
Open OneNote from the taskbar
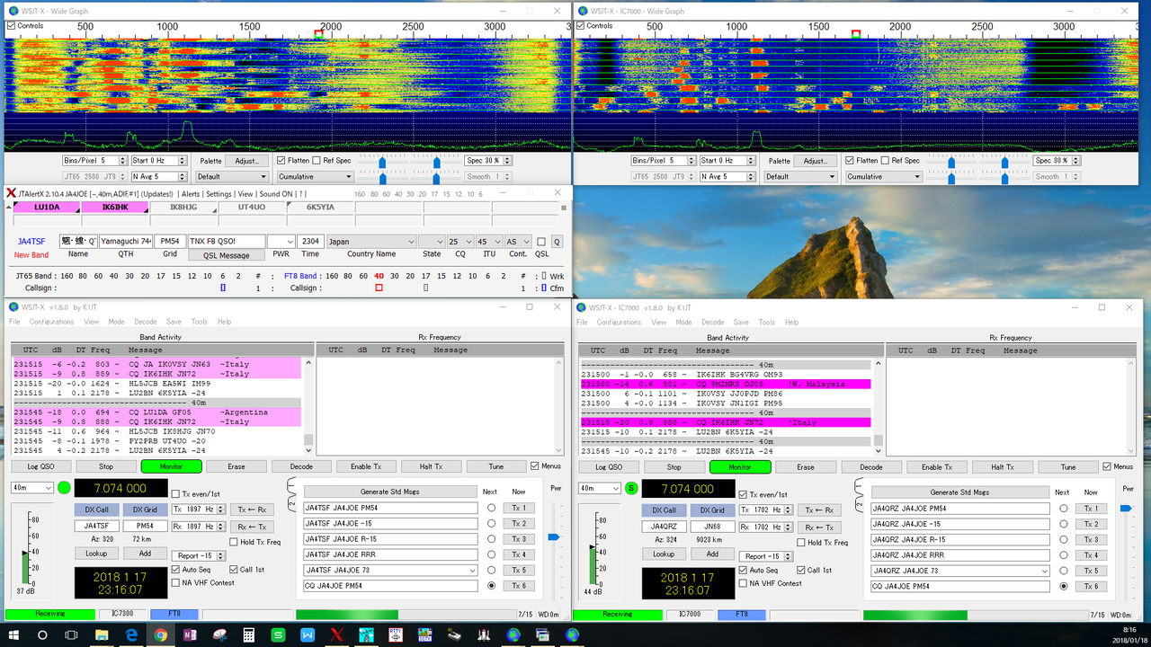[190, 634]
